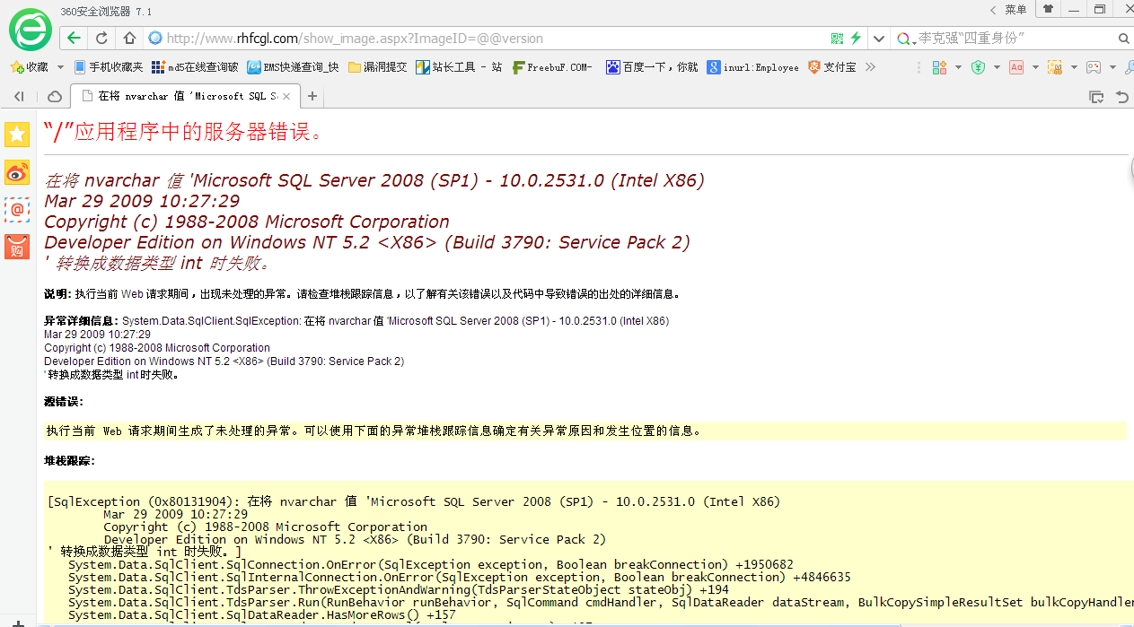Click the arrow left of 菜单

point(993,10)
